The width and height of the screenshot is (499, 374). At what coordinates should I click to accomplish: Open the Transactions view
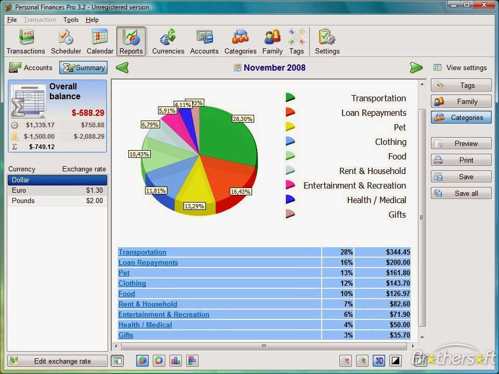pyautogui.click(x=26, y=42)
